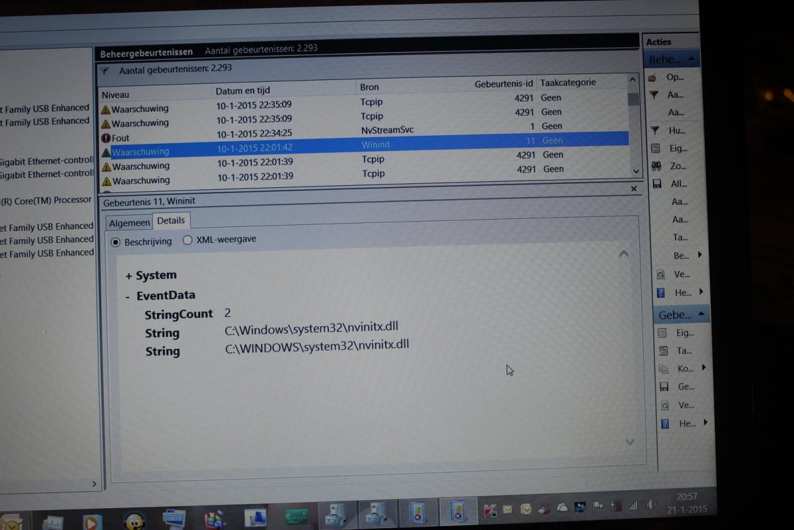This screenshot has height=530, width=794.
Task: Switch to the Algemeen tab
Action: point(129,223)
